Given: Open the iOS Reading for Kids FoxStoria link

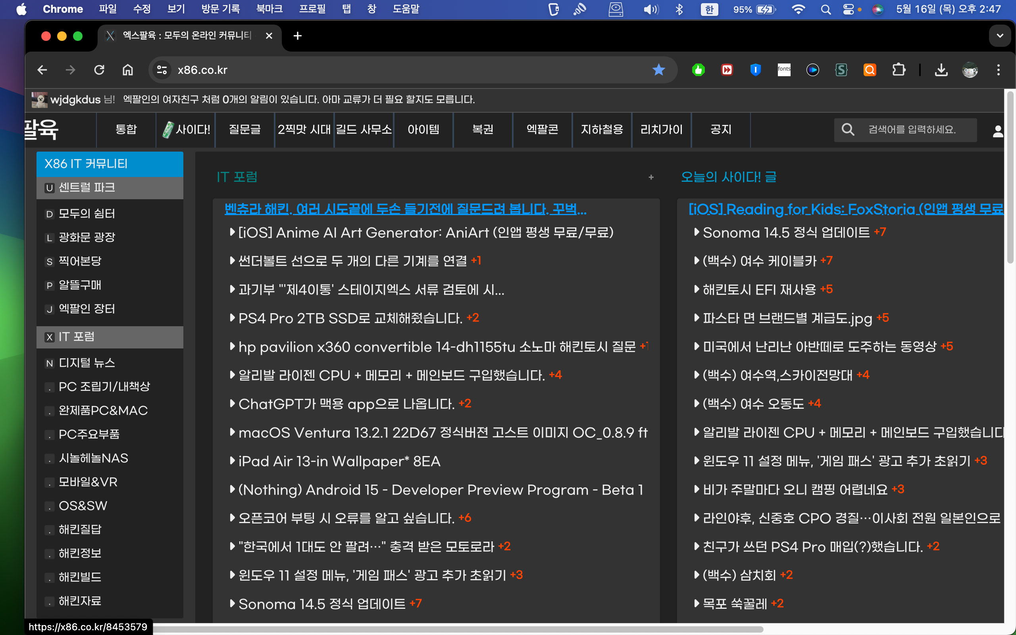Looking at the screenshot, I should point(846,209).
